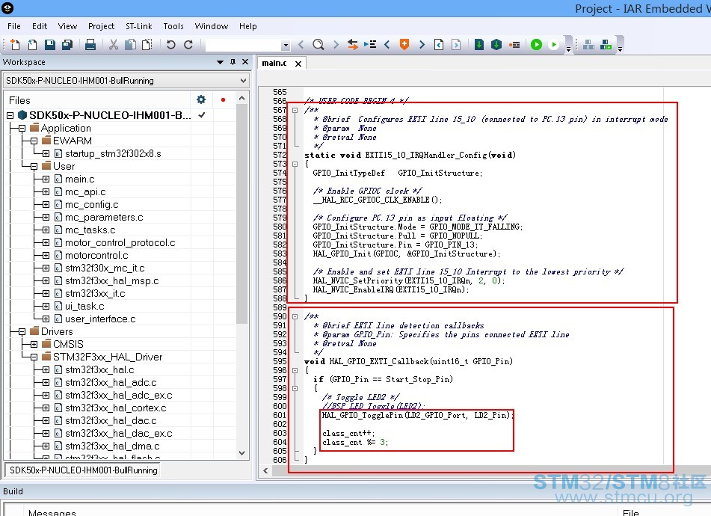
Task: Click the Find Previous arrow icon
Action: click(301, 44)
